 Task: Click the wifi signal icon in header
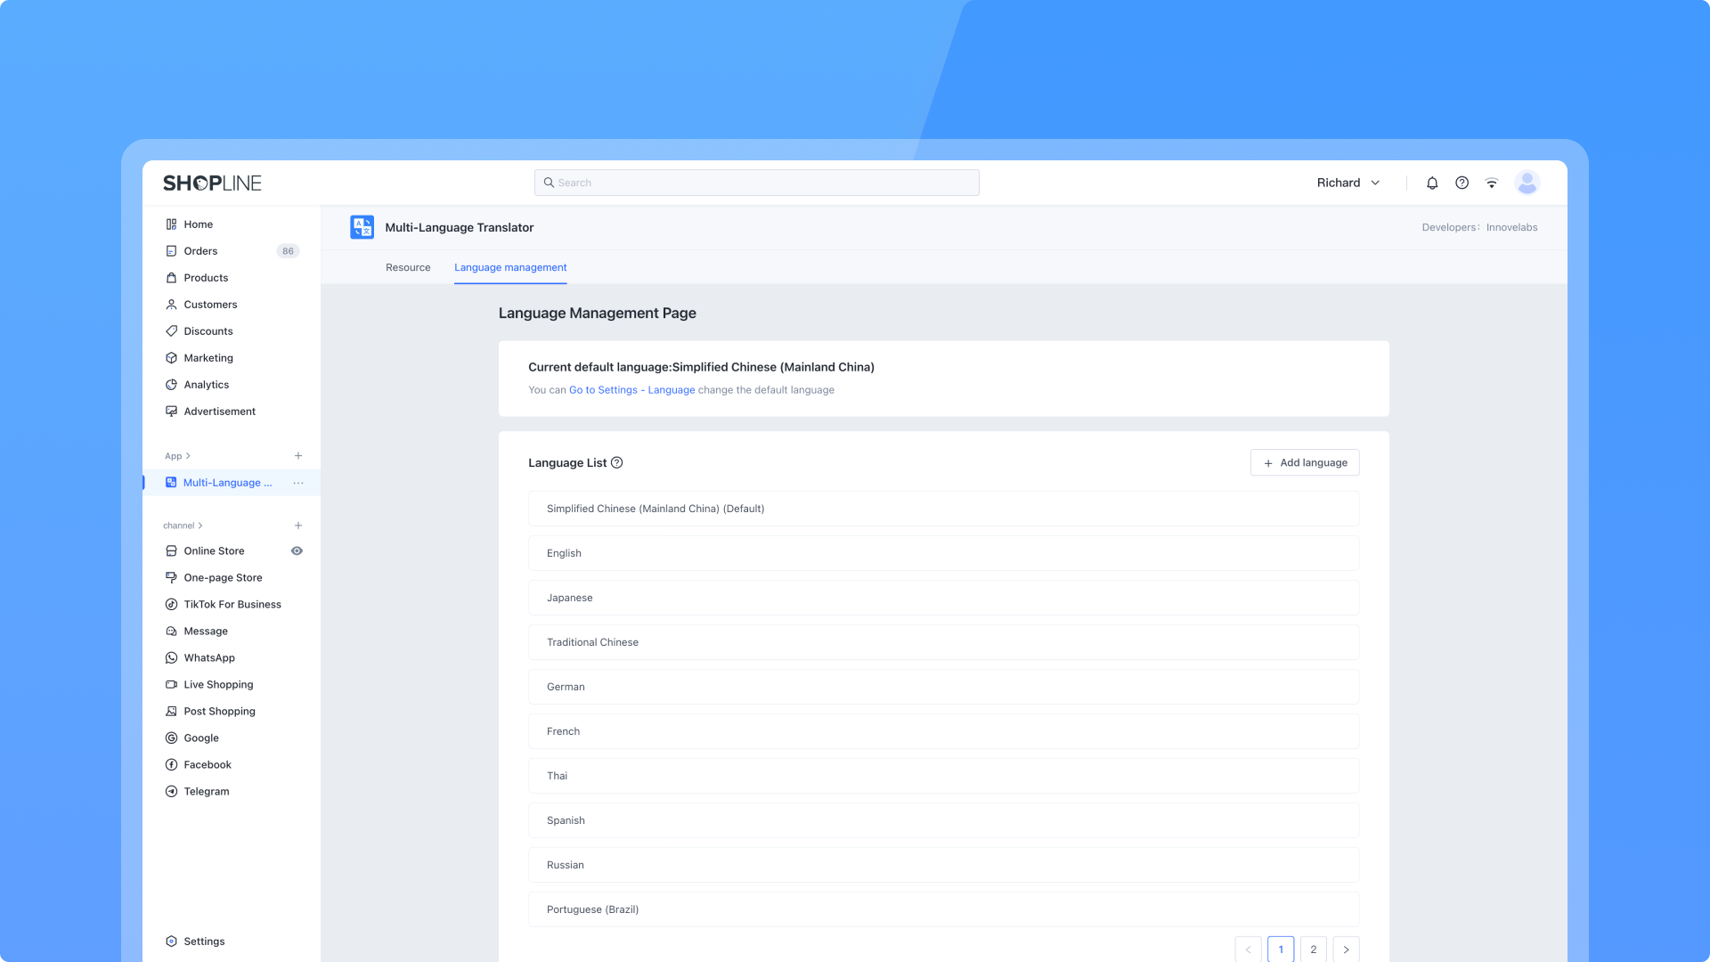click(x=1492, y=183)
